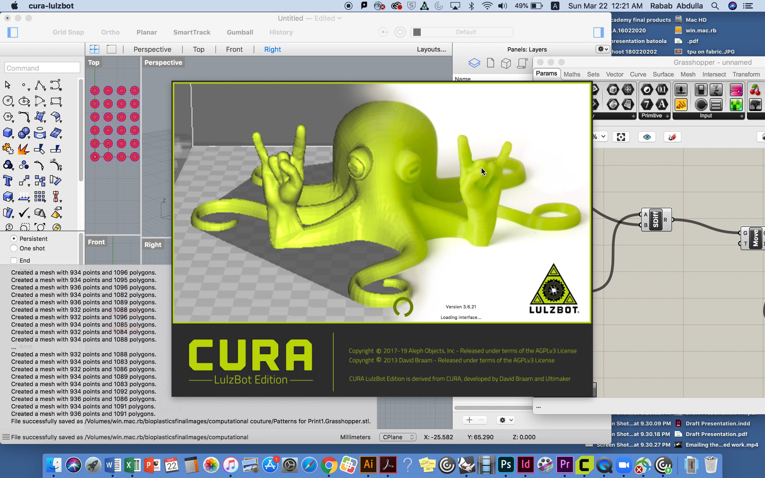Open the cube icon panel

[x=506, y=63]
